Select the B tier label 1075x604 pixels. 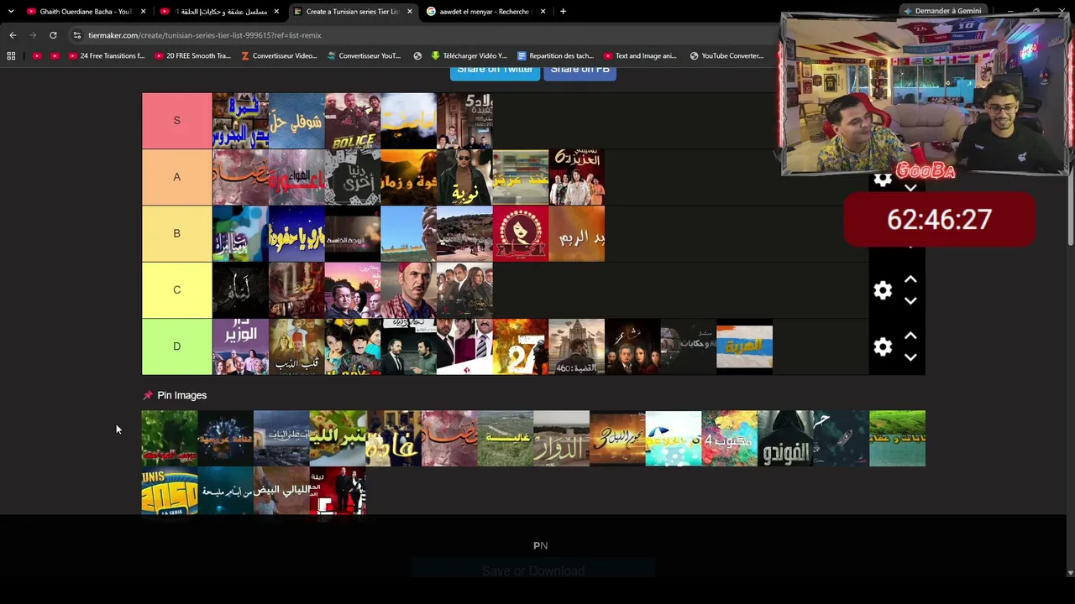point(176,233)
